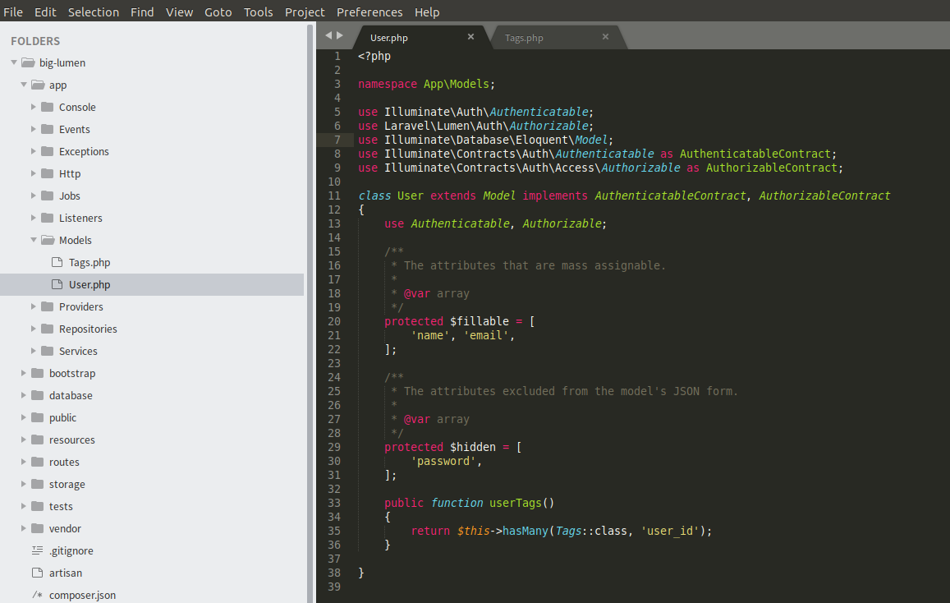
Task: Select the Repositories tree row label
Action: pyautogui.click(x=88, y=329)
